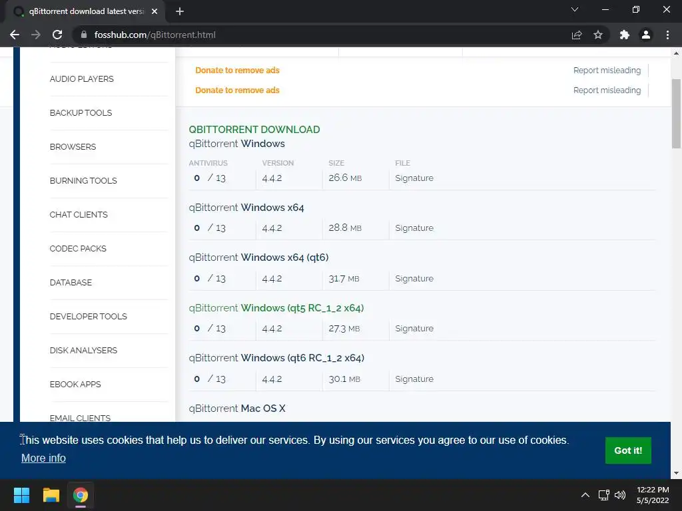Click the scrollbar down arrow
682x511 pixels.
coord(676,473)
